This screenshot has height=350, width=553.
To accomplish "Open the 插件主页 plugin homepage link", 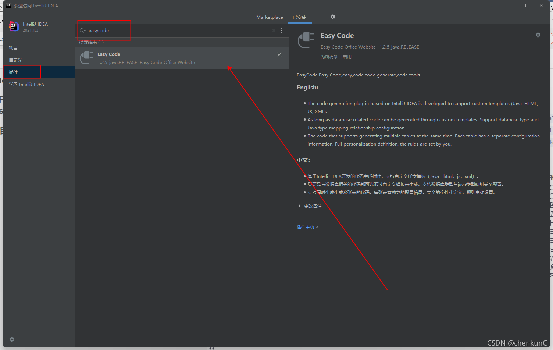I will [x=307, y=227].
